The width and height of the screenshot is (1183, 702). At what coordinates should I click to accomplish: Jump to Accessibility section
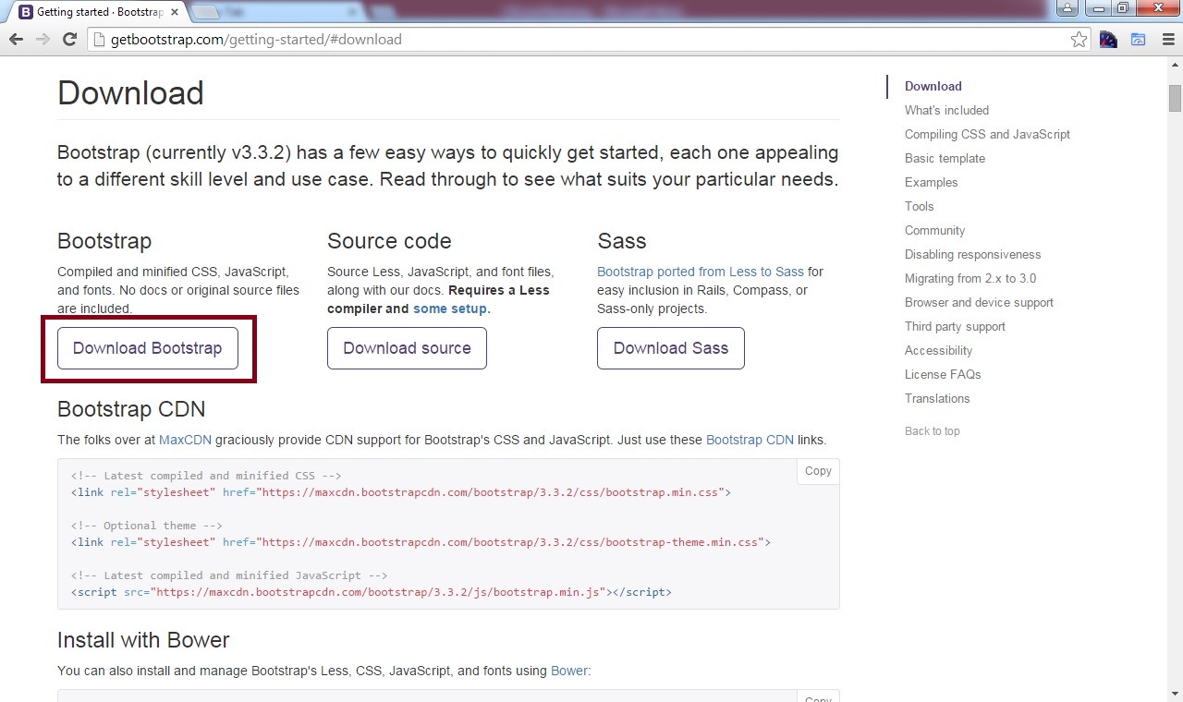coord(938,350)
